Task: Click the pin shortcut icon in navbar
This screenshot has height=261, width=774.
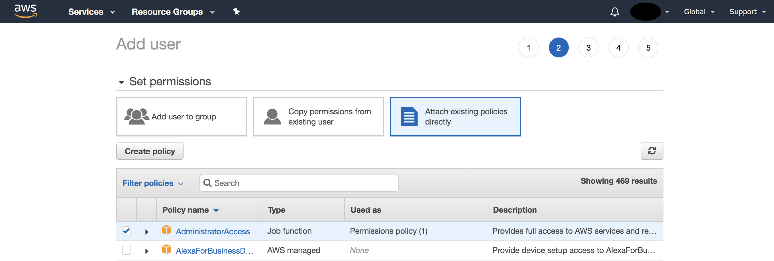Action: (236, 12)
